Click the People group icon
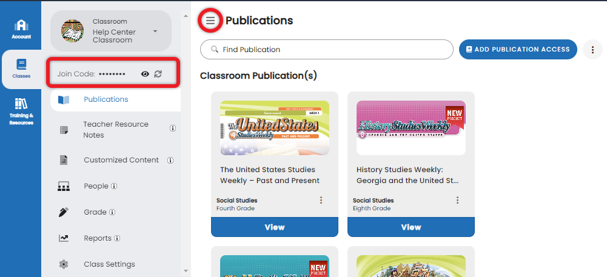The height and width of the screenshot is (277, 607). pos(64,186)
